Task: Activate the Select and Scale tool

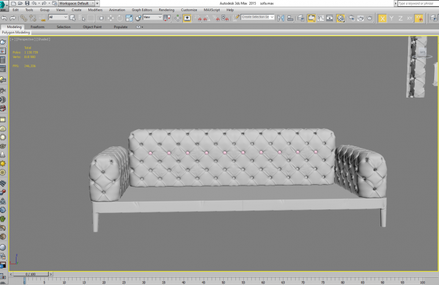Action: pyautogui.click(x=129, y=18)
